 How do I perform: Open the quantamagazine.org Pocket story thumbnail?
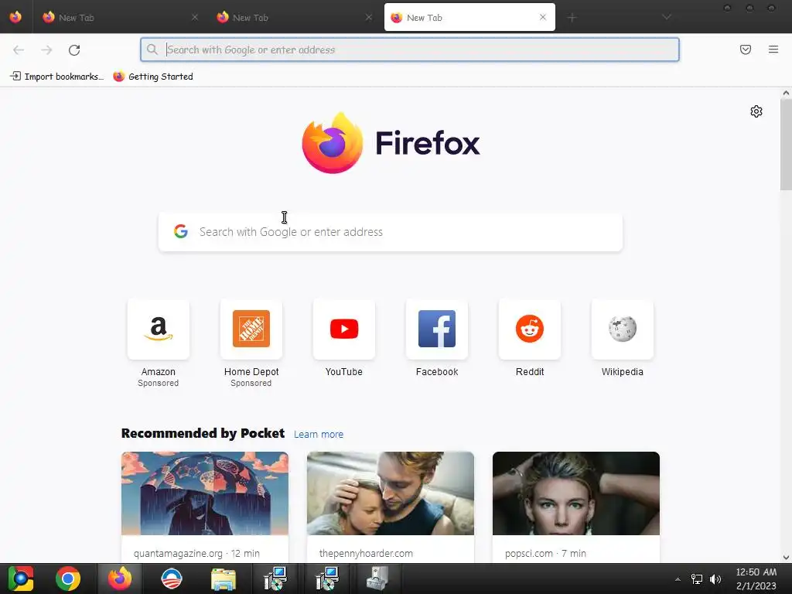coord(204,493)
